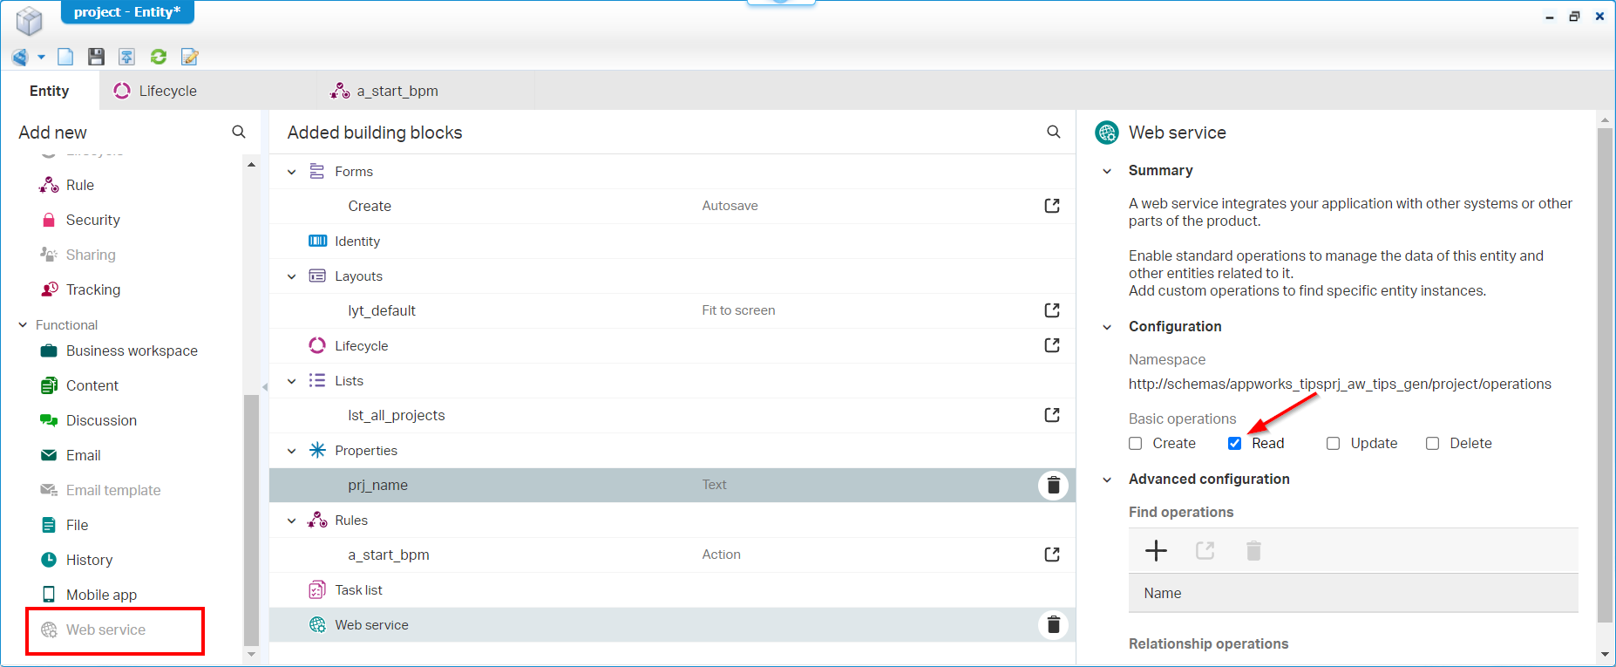Collapse the Advanced configuration section
This screenshot has width=1616, height=667.
tap(1107, 480)
